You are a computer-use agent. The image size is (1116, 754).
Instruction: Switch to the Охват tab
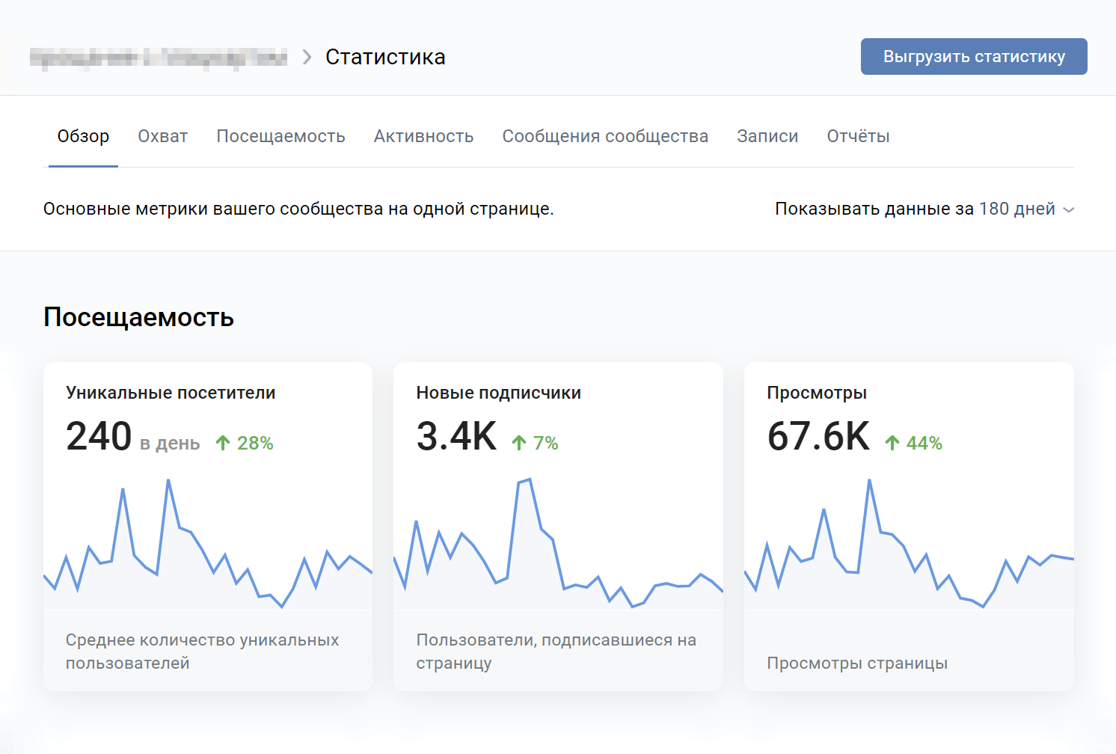tap(162, 136)
